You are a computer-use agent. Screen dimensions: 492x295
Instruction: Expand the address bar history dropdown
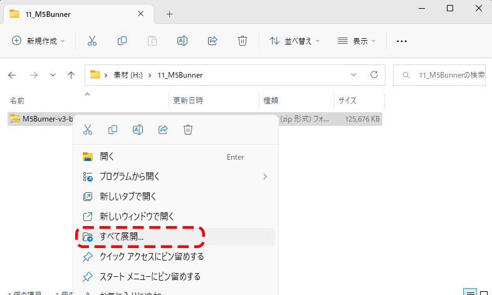coord(353,75)
